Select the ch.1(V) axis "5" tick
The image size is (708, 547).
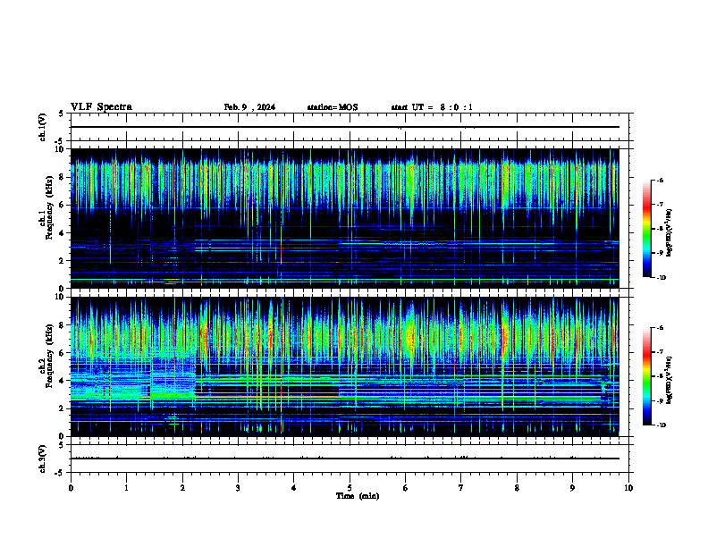coord(61,114)
